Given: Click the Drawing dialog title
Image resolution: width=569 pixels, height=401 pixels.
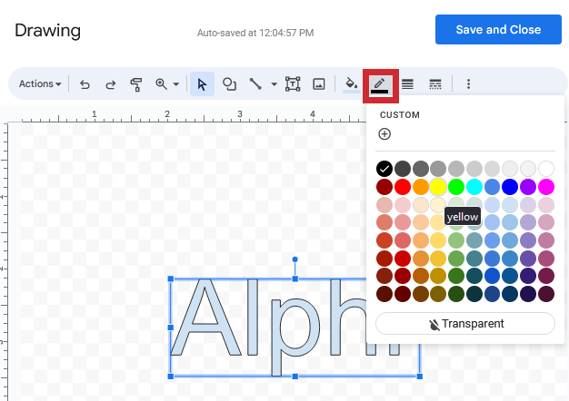Looking at the screenshot, I should pos(47,31).
